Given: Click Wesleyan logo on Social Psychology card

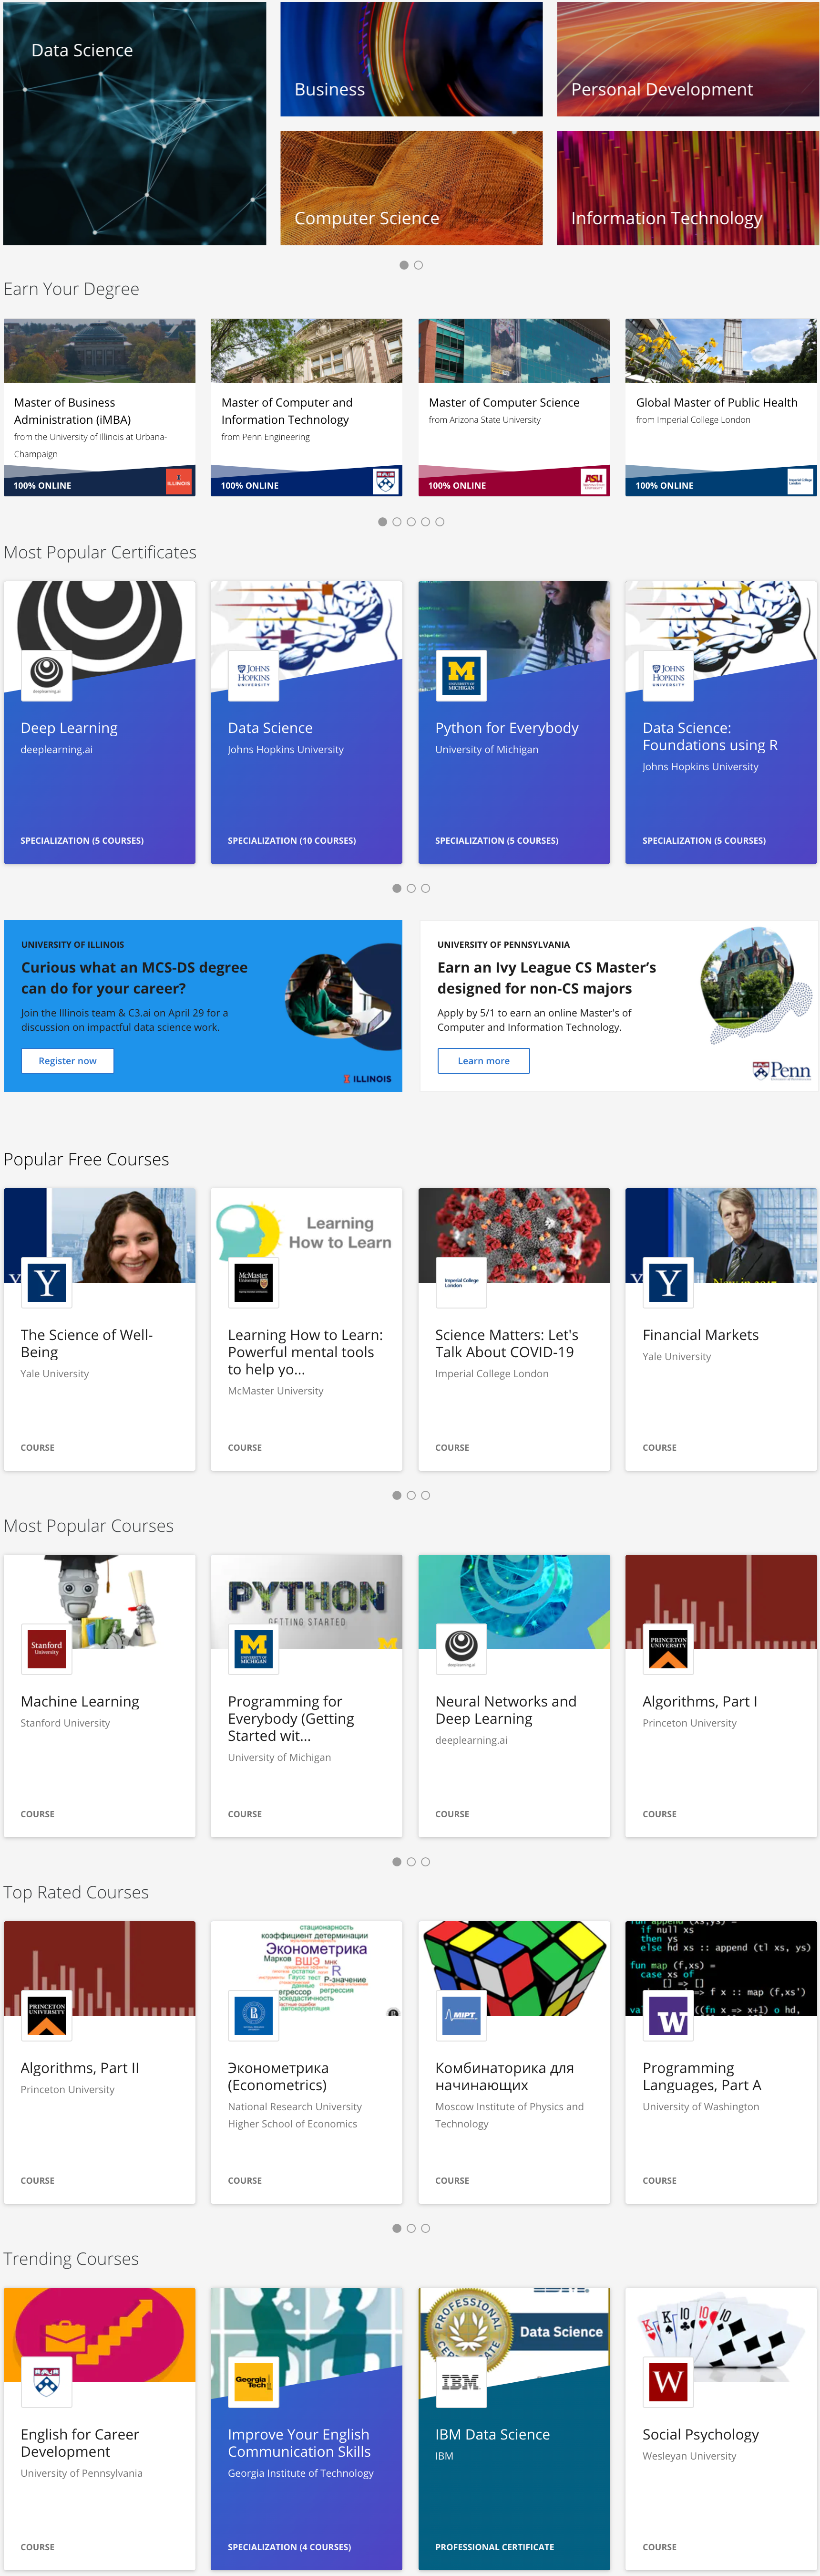Looking at the screenshot, I should coord(668,2381).
